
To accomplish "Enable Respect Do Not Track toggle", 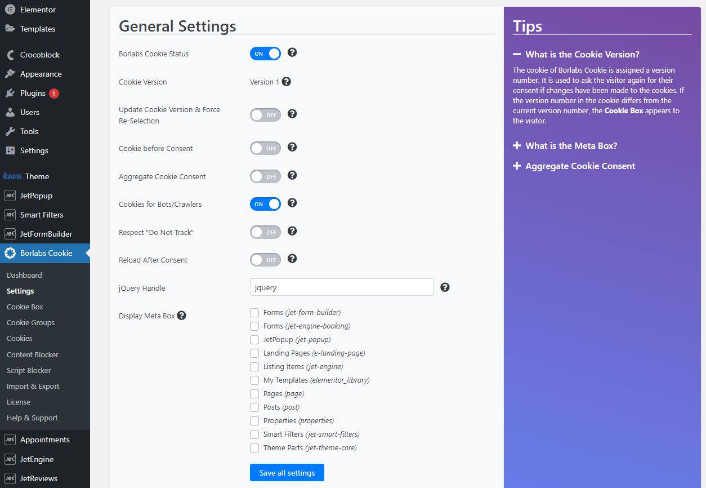I will tap(265, 232).
